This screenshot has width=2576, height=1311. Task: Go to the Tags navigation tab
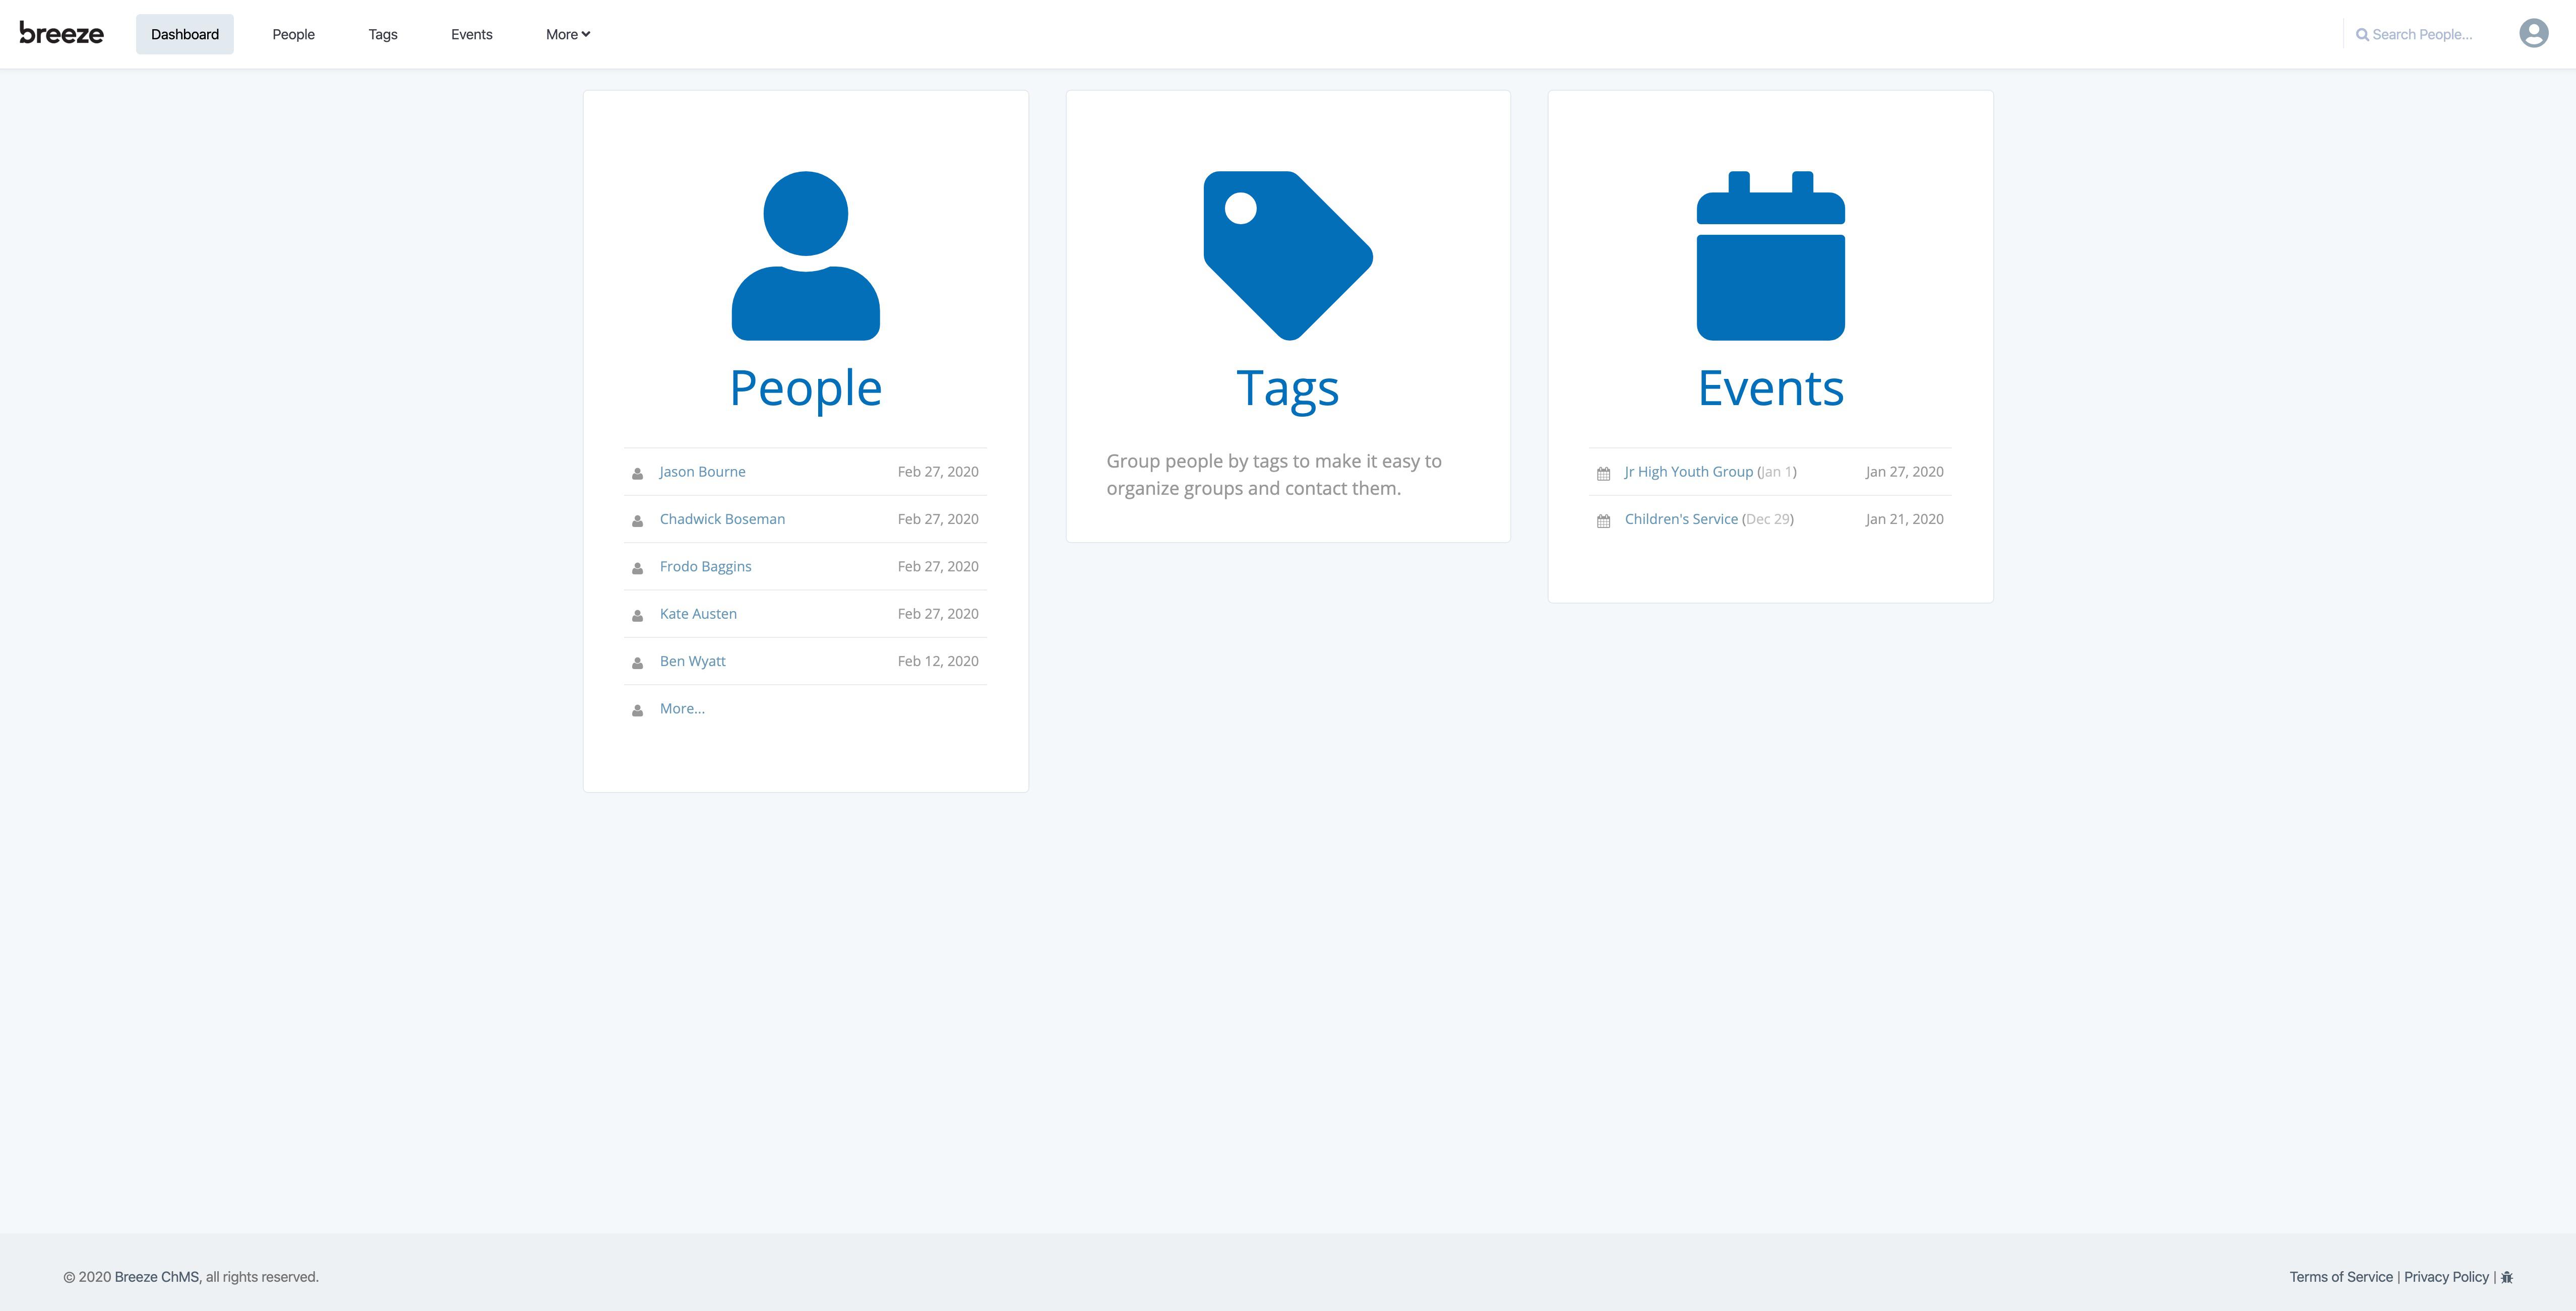pyautogui.click(x=382, y=34)
